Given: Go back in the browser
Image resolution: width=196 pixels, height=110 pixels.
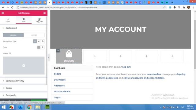Looking at the screenshot, I should [3, 7].
